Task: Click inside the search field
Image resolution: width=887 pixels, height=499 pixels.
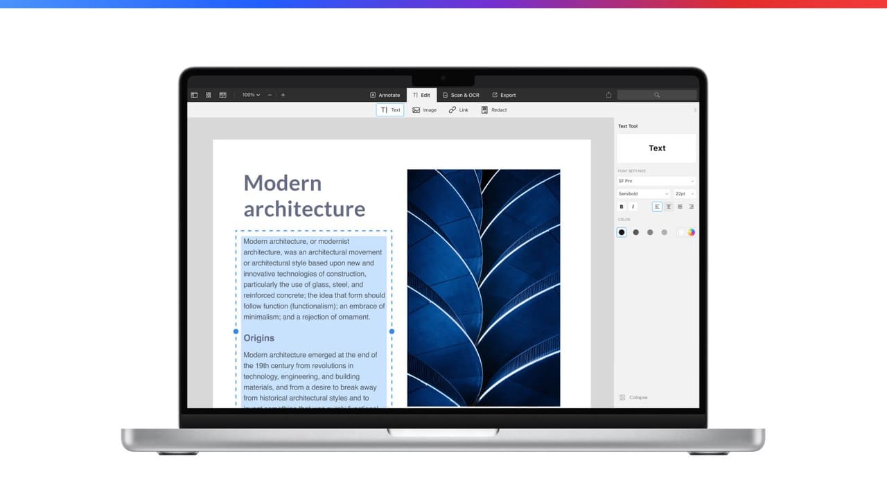Action: [x=656, y=94]
